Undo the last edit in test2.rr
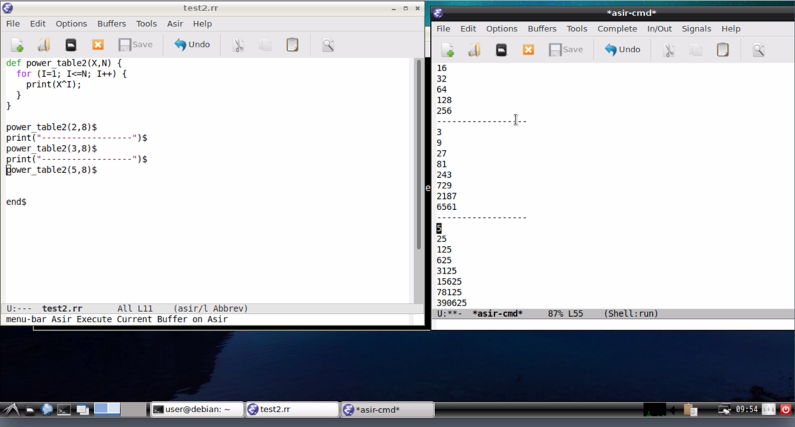 click(x=192, y=45)
